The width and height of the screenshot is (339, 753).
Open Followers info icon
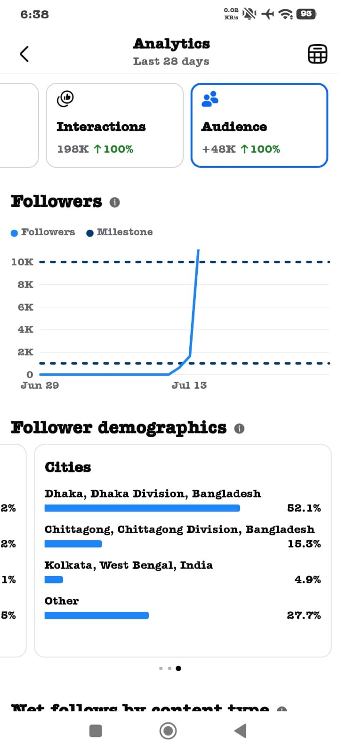[x=114, y=202]
